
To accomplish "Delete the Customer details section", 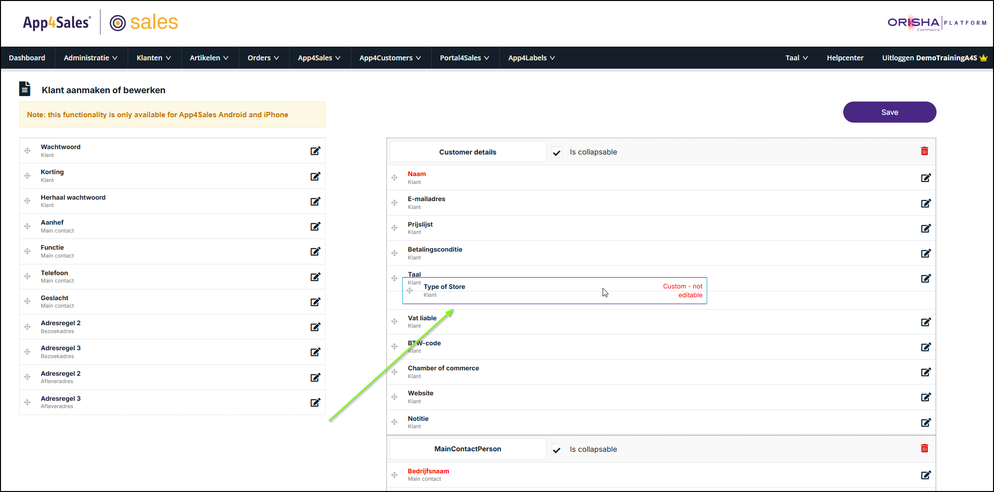I will [x=924, y=151].
